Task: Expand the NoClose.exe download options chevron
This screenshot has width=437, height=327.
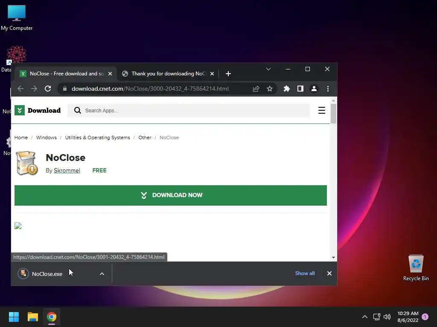Action: tap(102, 274)
